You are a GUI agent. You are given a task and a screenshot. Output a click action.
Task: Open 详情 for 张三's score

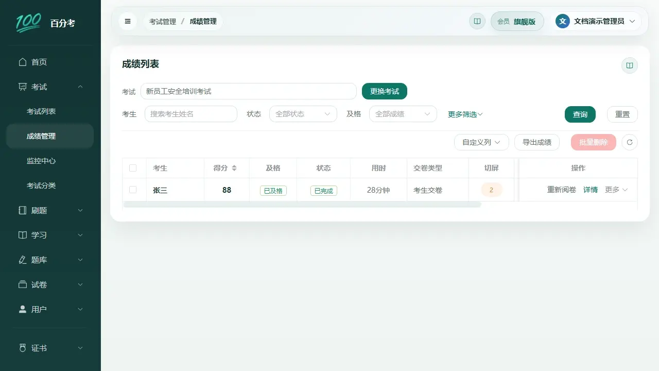591,190
